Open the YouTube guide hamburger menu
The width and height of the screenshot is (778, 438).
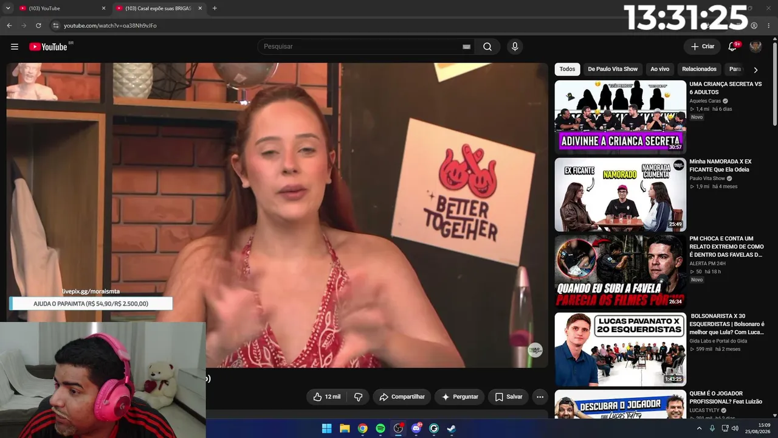click(15, 47)
